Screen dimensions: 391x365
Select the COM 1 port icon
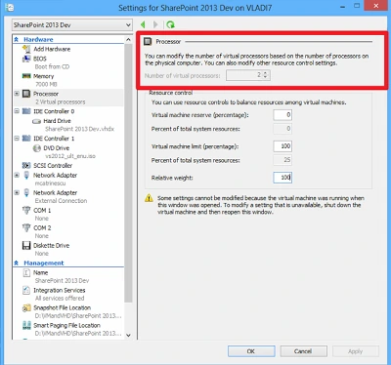(26, 210)
